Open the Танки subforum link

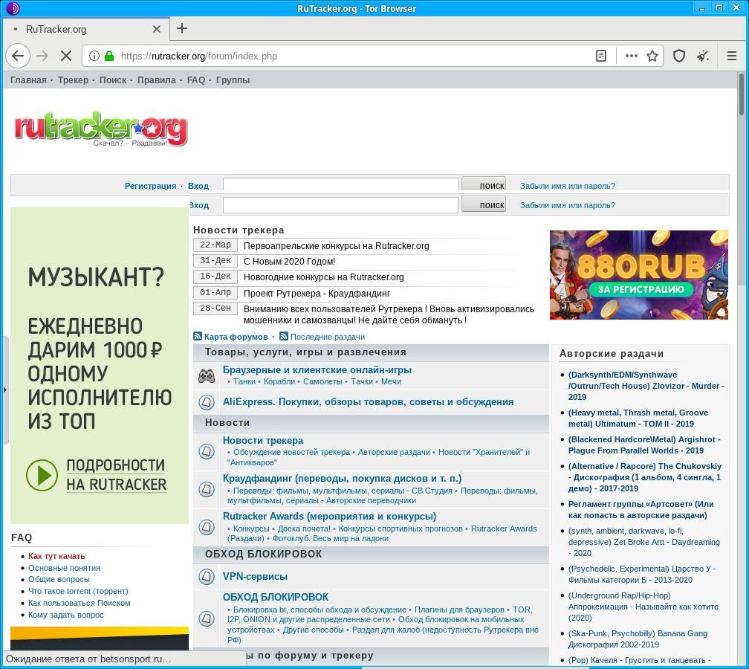(244, 381)
